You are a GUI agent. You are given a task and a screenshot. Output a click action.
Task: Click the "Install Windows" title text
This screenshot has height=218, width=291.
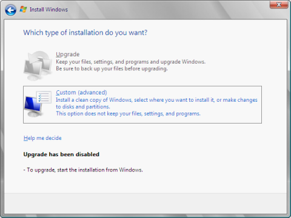click(x=48, y=10)
